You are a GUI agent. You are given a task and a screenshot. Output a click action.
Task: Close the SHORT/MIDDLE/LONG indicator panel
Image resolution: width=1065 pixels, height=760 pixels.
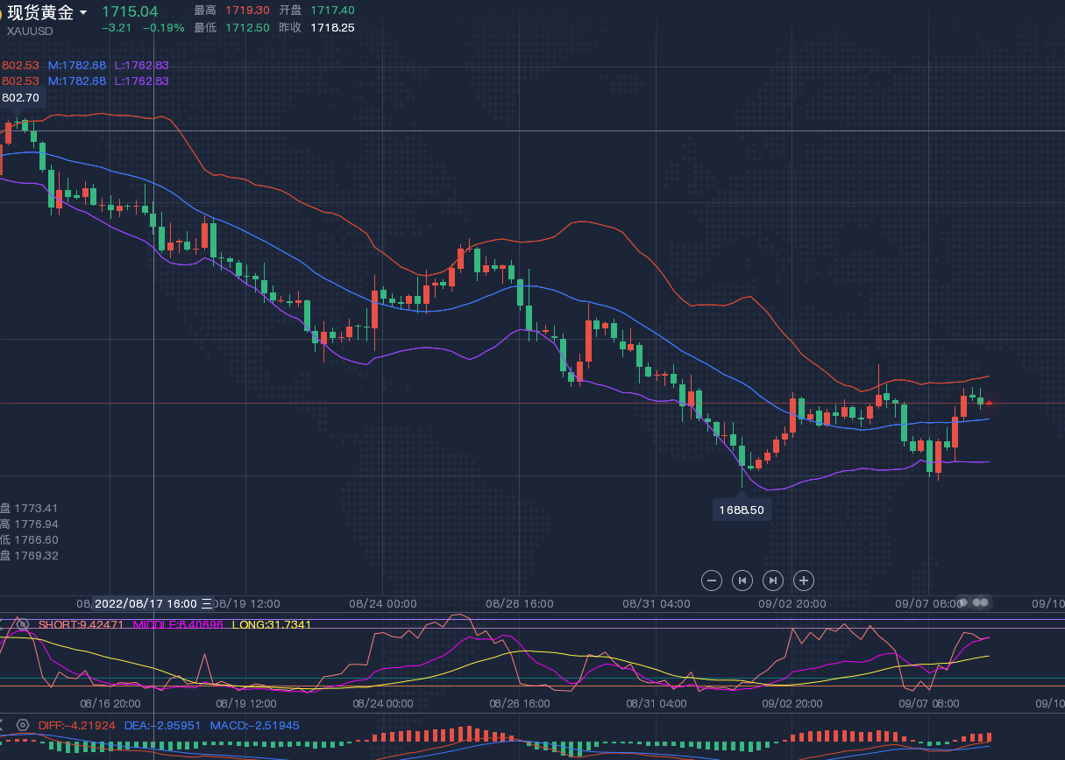tap(3, 624)
